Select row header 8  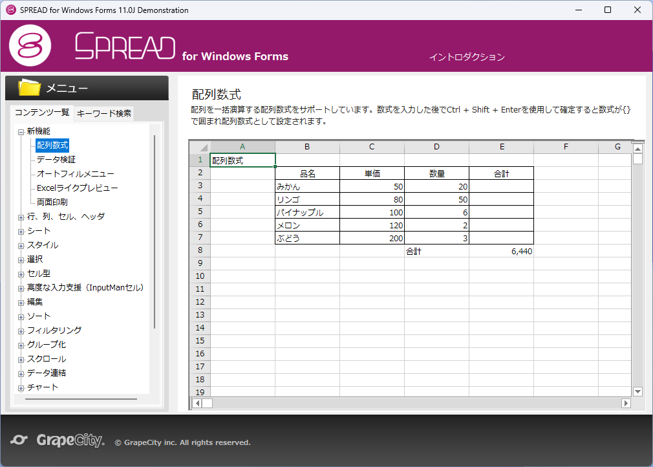pos(200,250)
